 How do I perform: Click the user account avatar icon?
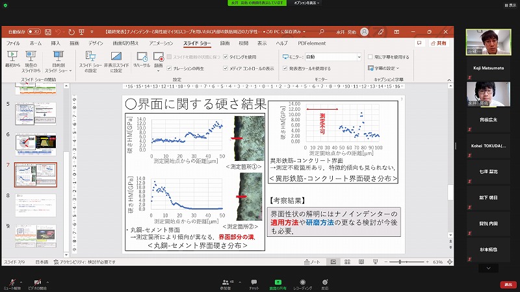click(364, 32)
